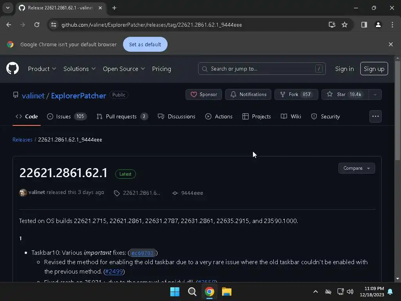The width and height of the screenshot is (401, 301).
Task: Open the tab search chevron
Action: tap(8, 8)
